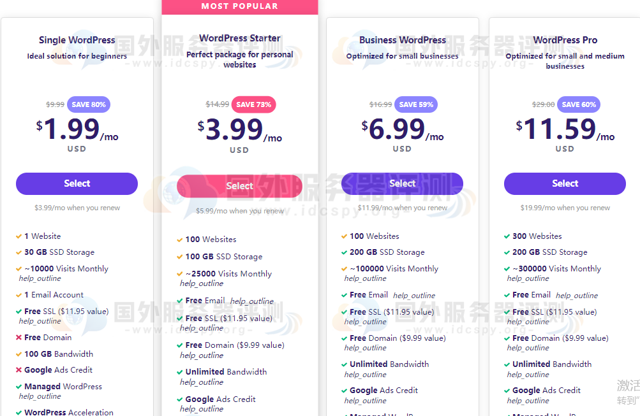Click help icon under Single plan's Visits Monthly
This screenshot has height=416, width=640.
(40, 278)
